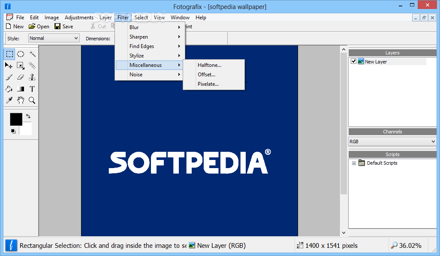440x256 pixels.
Task: Open the Blur filter submenu
Action: click(150, 27)
